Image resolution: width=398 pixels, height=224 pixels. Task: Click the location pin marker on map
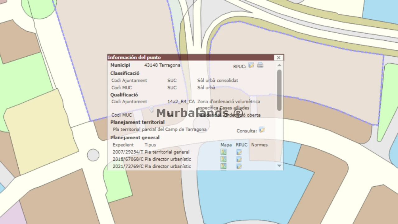point(151,109)
